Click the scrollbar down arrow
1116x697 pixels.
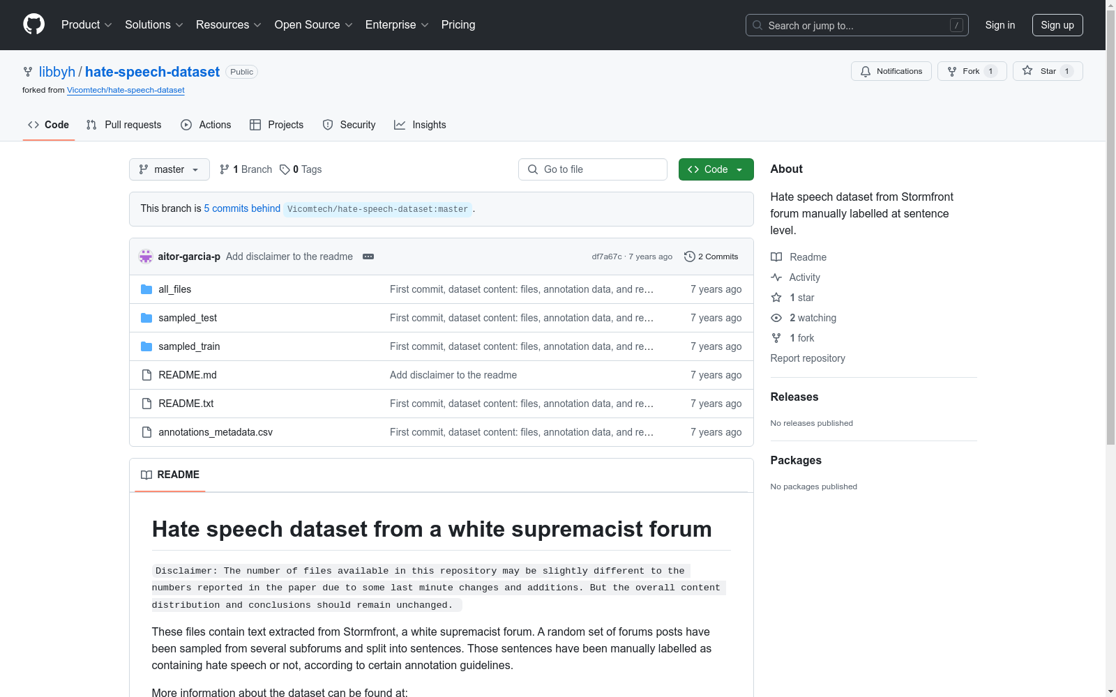coord(1110,691)
